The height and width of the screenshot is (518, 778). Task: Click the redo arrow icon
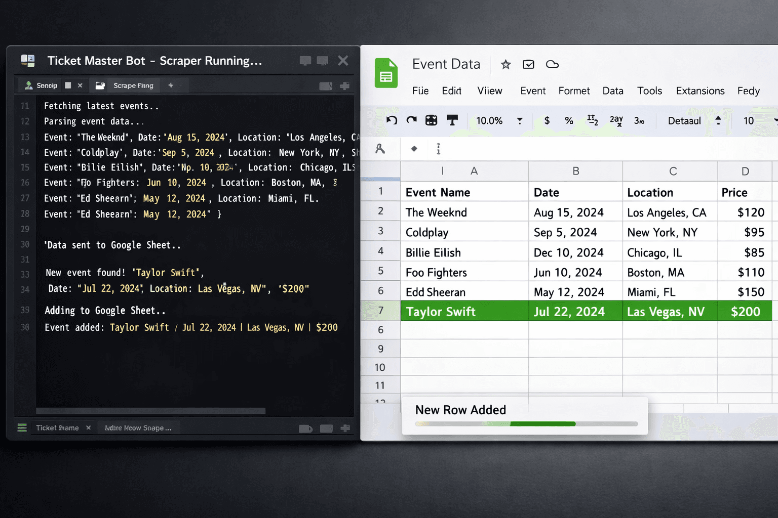pyautogui.click(x=411, y=120)
